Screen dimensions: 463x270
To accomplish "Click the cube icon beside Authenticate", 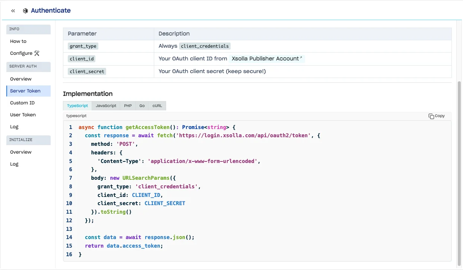I will click(25, 11).
